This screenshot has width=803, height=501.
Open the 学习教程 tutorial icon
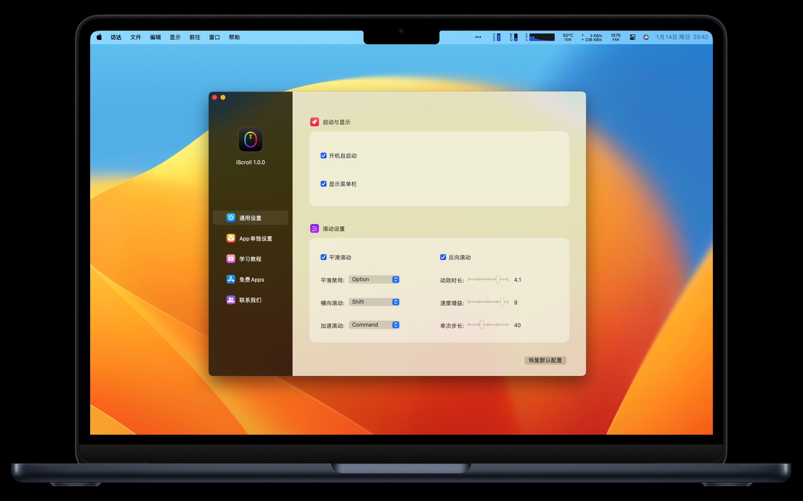(231, 259)
